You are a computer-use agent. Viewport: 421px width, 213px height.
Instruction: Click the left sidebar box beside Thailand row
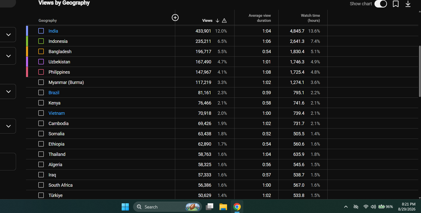pyautogui.click(x=8, y=162)
